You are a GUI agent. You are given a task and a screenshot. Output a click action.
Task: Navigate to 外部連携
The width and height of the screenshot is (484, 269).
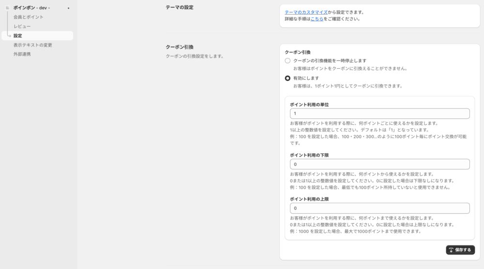[22, 54]
